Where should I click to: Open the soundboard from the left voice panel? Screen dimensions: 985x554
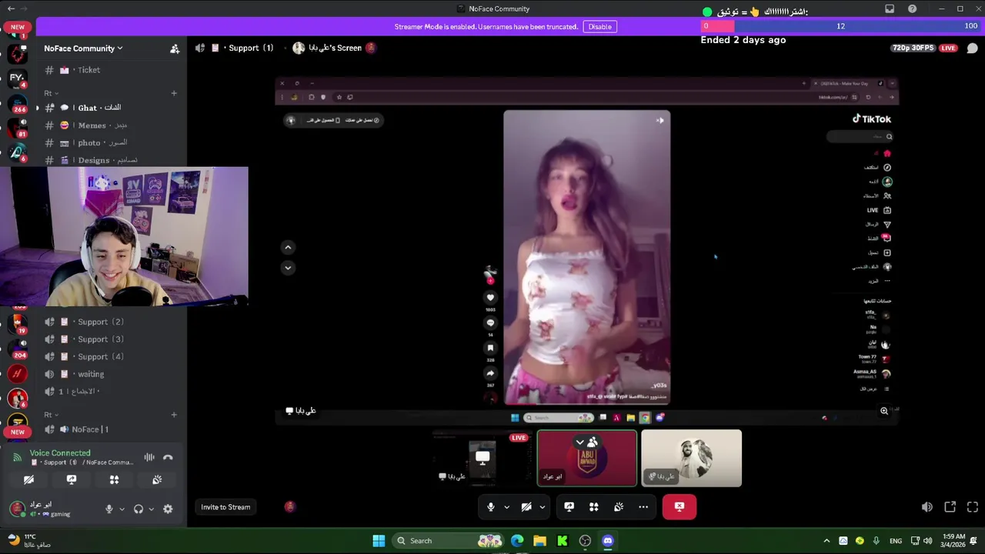coord(157,479)
